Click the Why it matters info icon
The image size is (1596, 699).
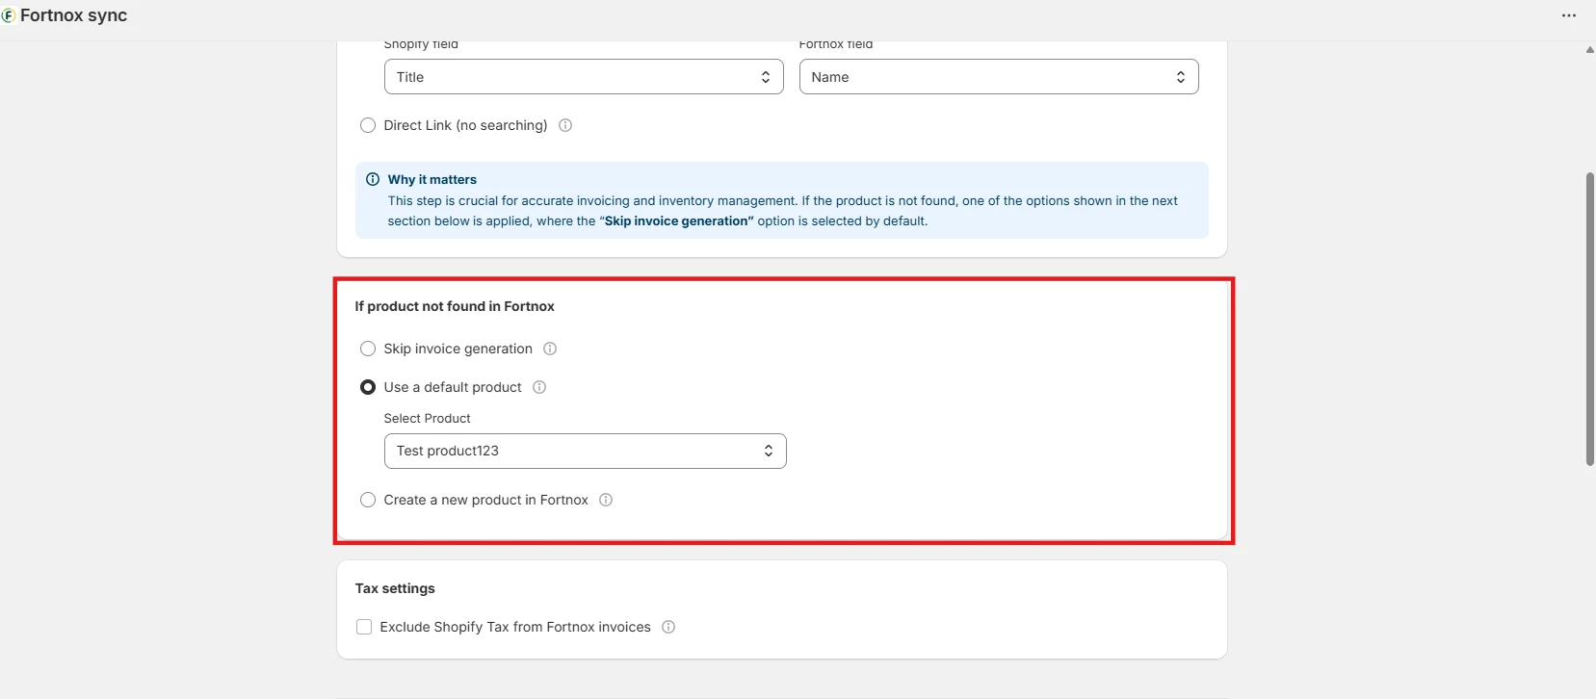tap(373, 179)
